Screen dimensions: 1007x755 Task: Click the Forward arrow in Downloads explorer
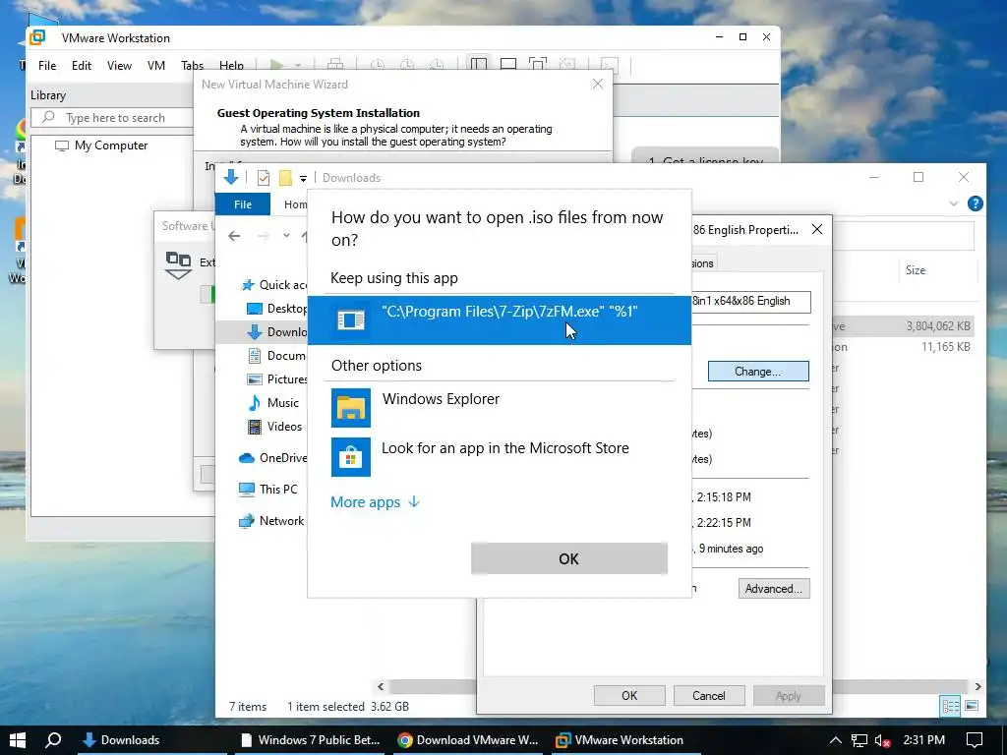[x=264, y=236]
